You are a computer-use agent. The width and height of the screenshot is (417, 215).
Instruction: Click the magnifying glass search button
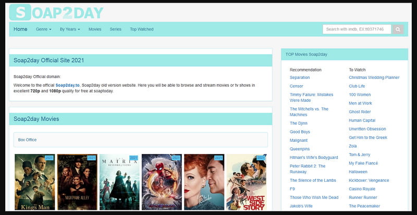click(x=398, y=29)
